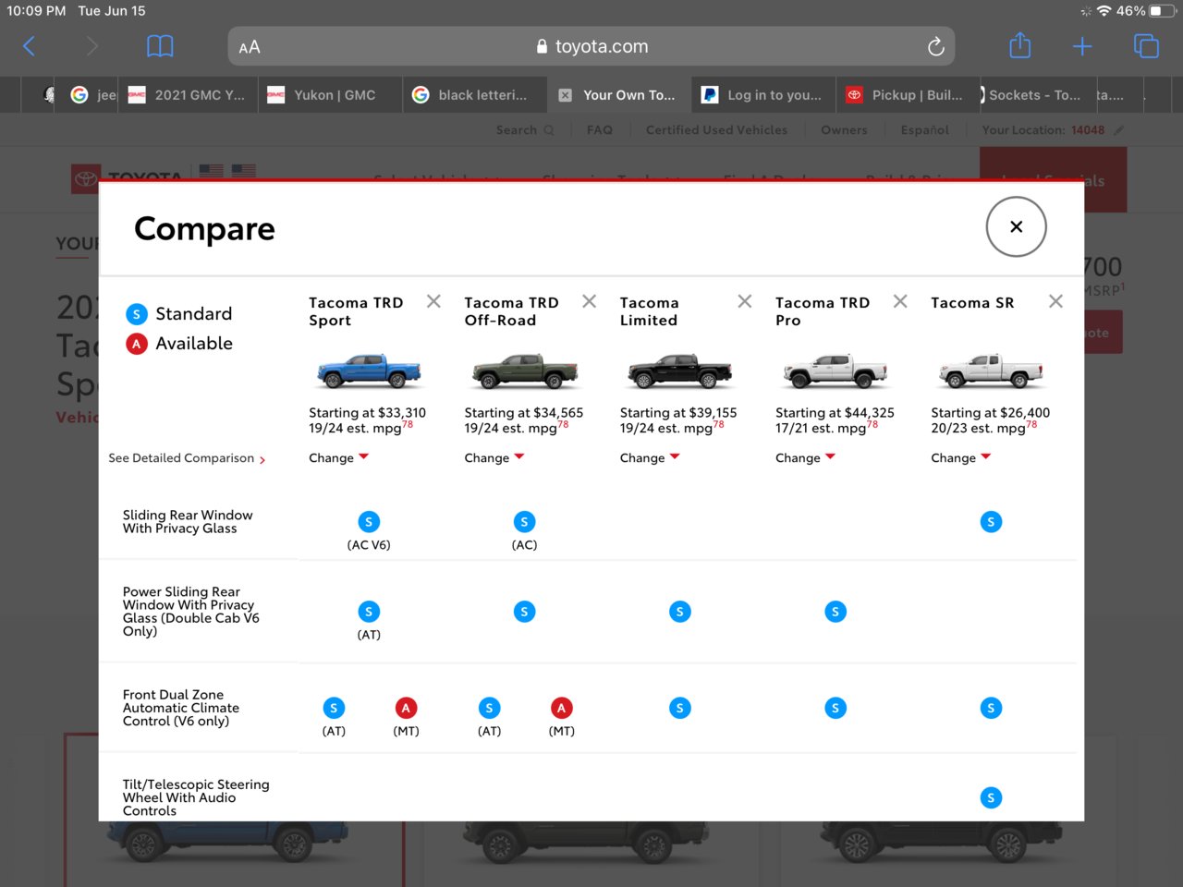This screenshot has height=887, width=1183.
Task: Close the Compare dialog with the circled X
Action: point(1016,226)
